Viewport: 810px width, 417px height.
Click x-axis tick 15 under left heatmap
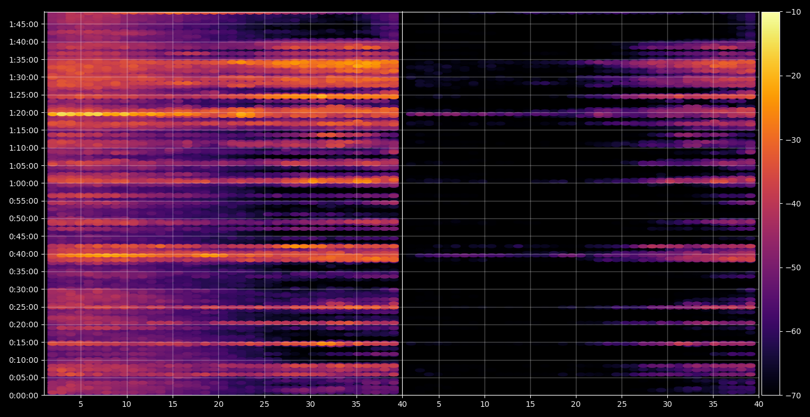pyautogui.click(x=173, y=404)
